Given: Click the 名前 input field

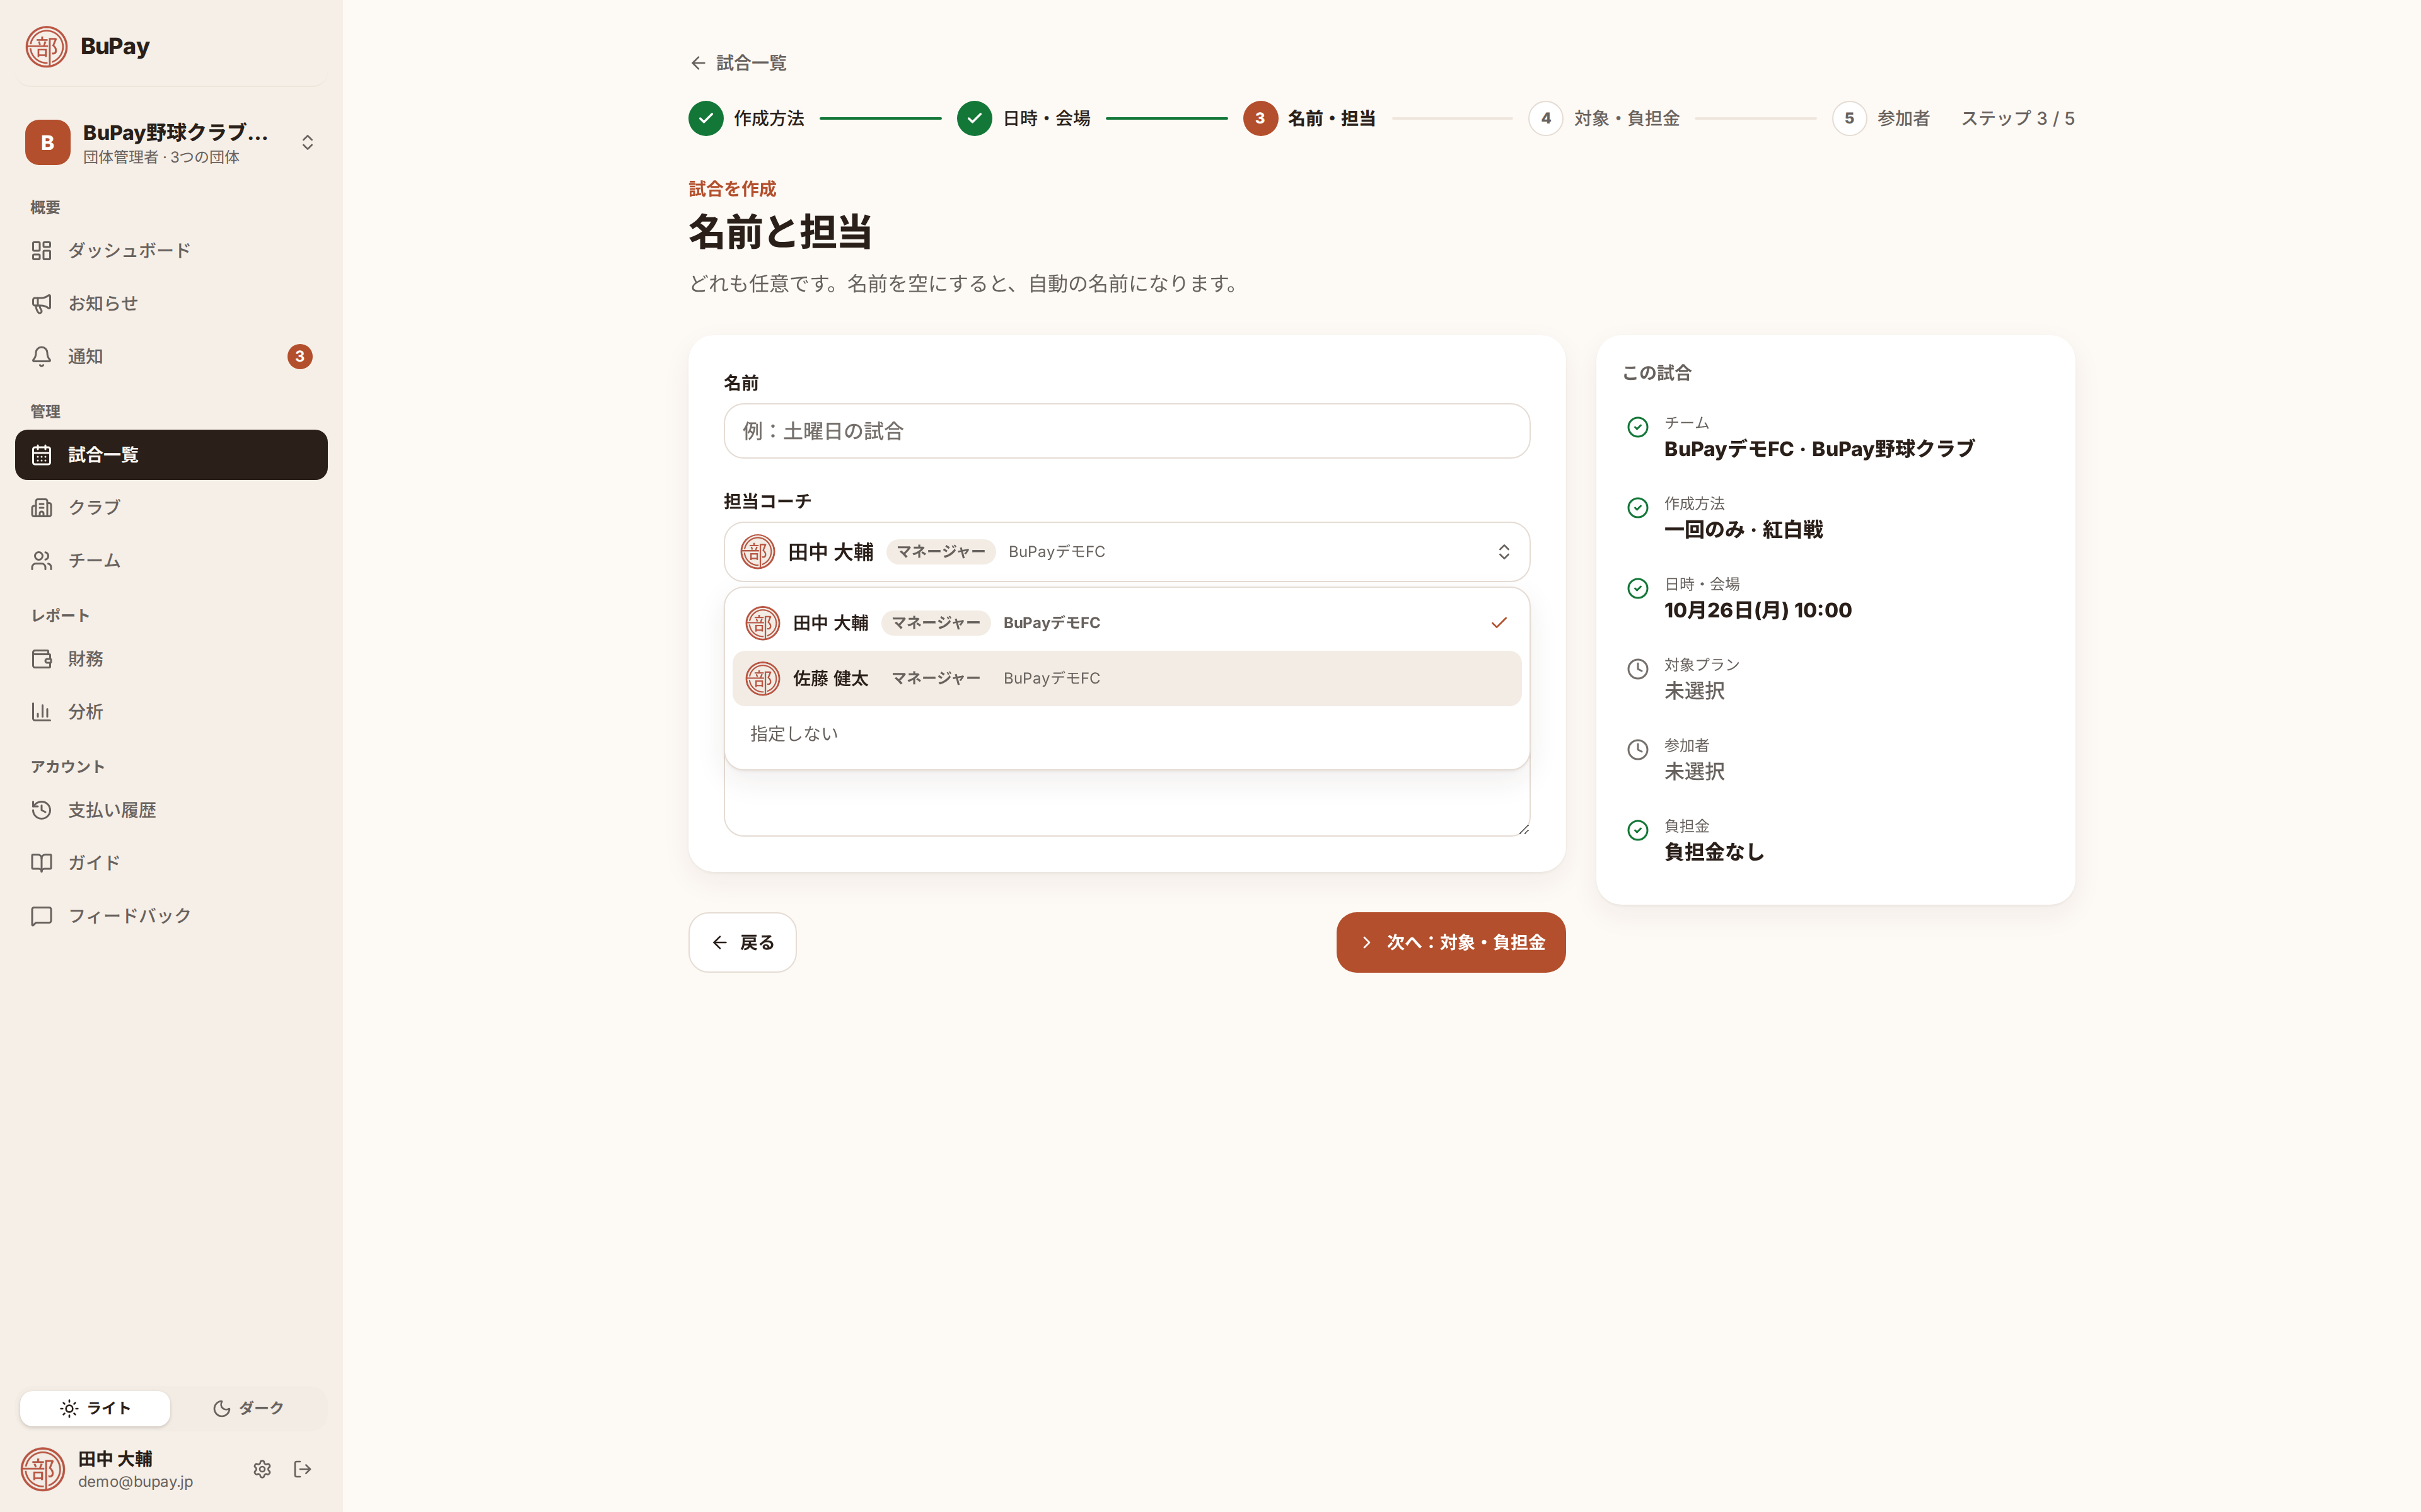Looking at the screenshot, I should pos(1127,431).
